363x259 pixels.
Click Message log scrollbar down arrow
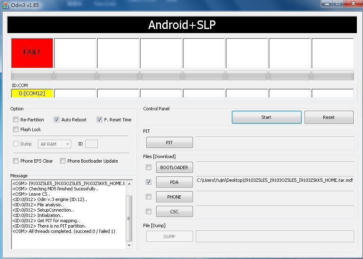click(x=129, y=245)
